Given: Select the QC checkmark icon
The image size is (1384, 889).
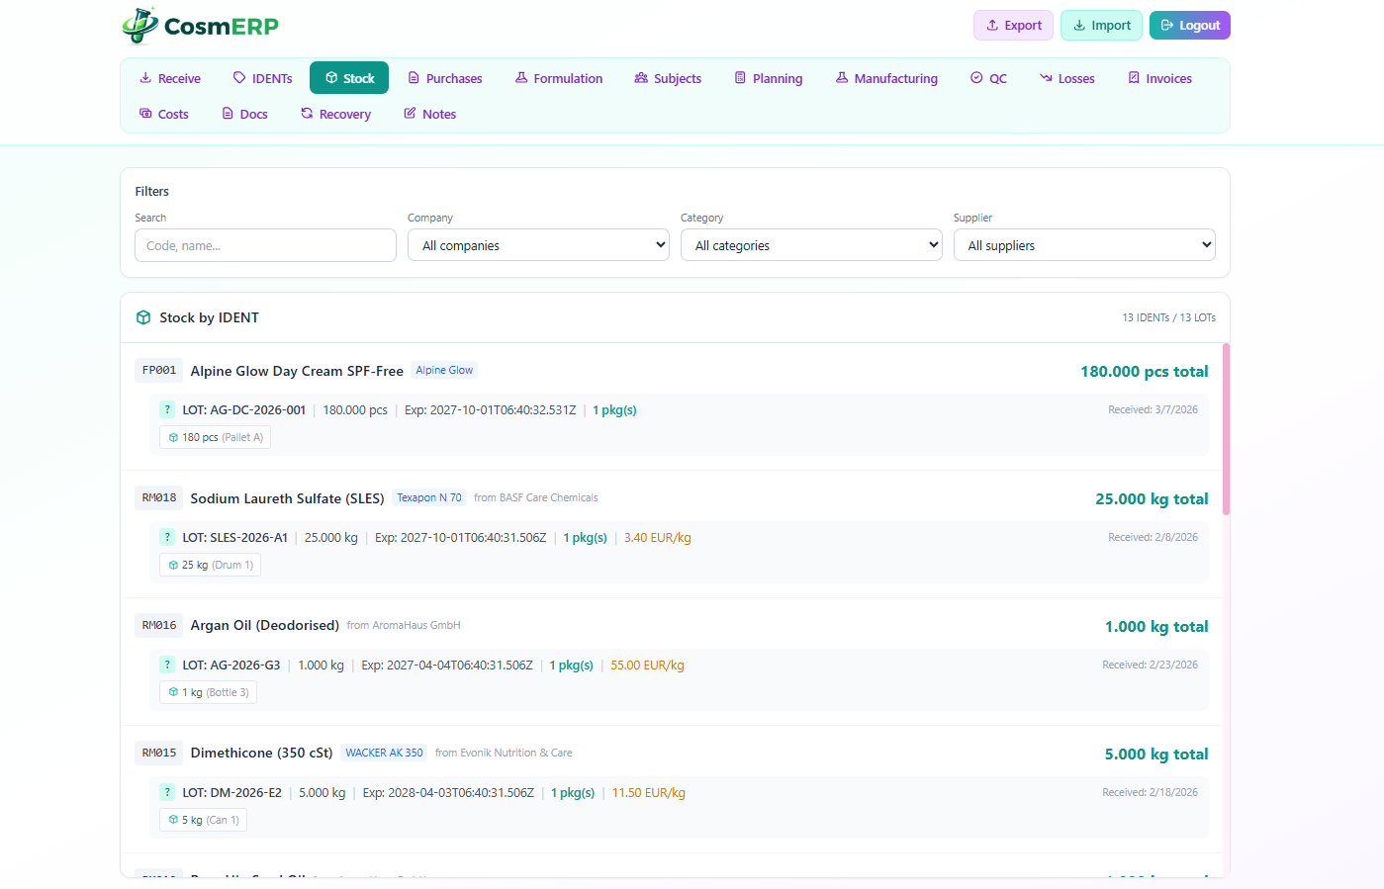Looking at the screenshot, I should [975, 77].
